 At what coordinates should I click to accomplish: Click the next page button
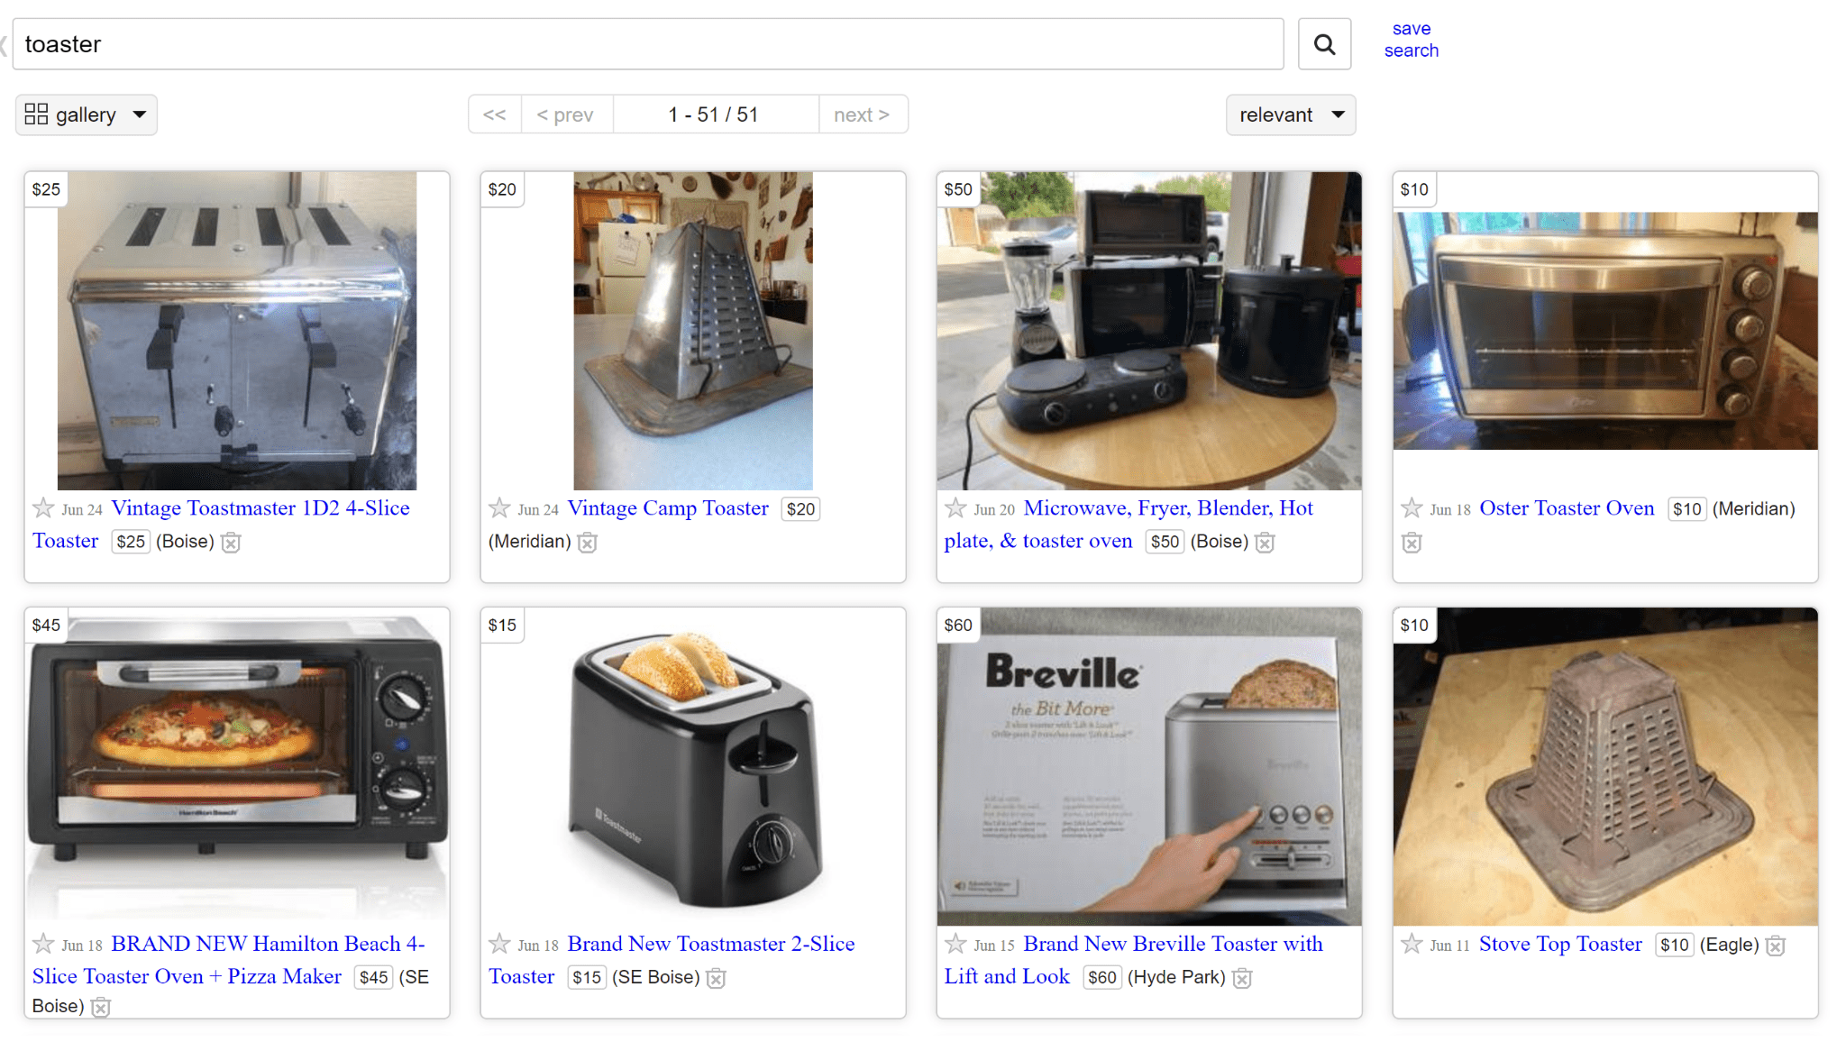862,114
